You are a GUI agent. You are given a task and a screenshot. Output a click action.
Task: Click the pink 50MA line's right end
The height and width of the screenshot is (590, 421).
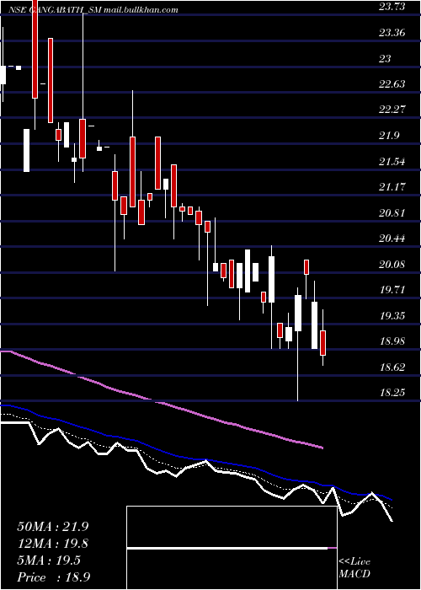click(x=322, y=448)
